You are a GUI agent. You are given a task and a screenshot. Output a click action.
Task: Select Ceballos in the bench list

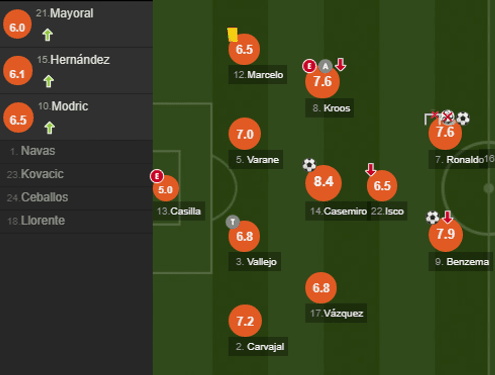point(44,198)
